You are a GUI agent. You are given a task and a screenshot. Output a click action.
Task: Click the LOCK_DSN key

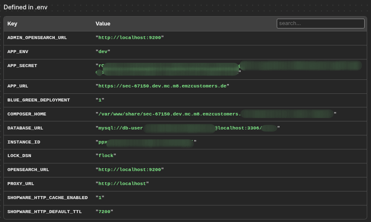point(19,155)
